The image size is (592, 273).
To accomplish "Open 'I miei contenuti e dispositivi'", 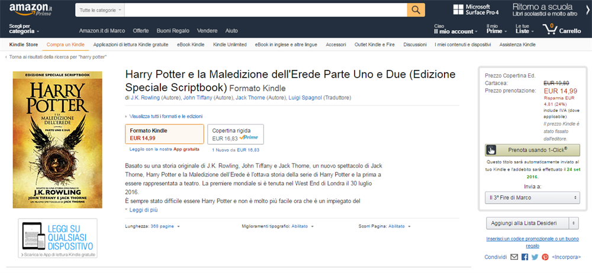I will pyautogui.click(x=462, y=44).
